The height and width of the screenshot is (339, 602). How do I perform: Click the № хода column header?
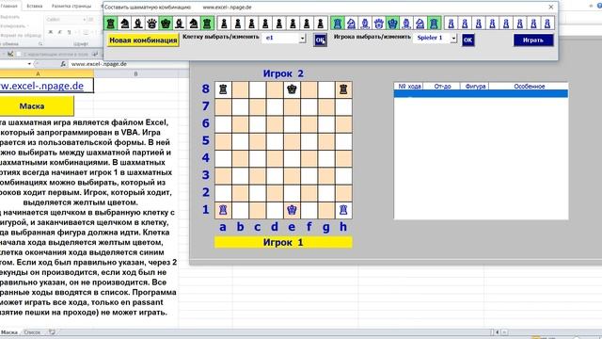pos(409,87)
